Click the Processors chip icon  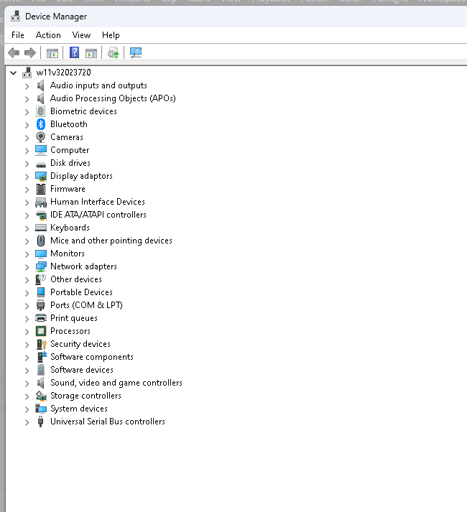point(41,331)
